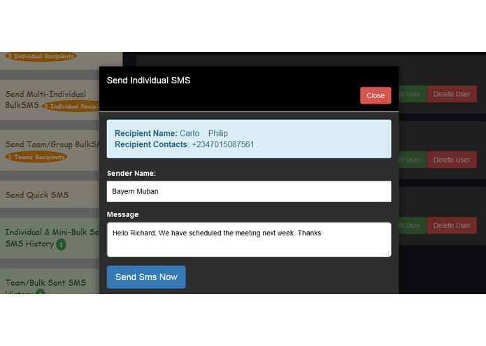Viewport: 486px width, 346px height.
Task: Click the top Edit User button
Action: pos(413,94)
